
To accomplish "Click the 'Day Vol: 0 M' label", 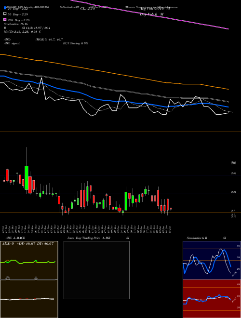I will point(151,14).
